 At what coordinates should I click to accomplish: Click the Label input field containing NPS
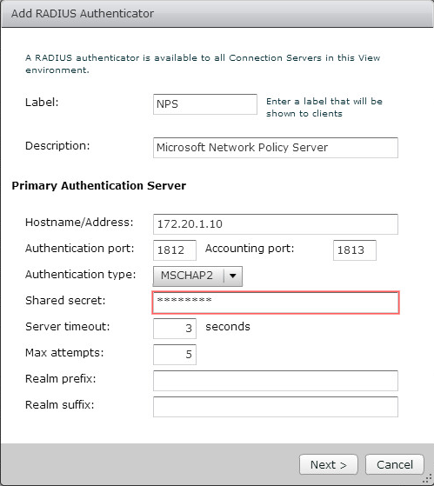point(205,104)
